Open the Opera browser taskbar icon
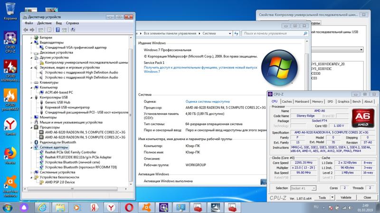 click(129, 207)
